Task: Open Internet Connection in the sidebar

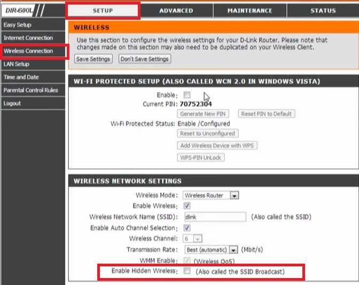Action: coord(28,38)
